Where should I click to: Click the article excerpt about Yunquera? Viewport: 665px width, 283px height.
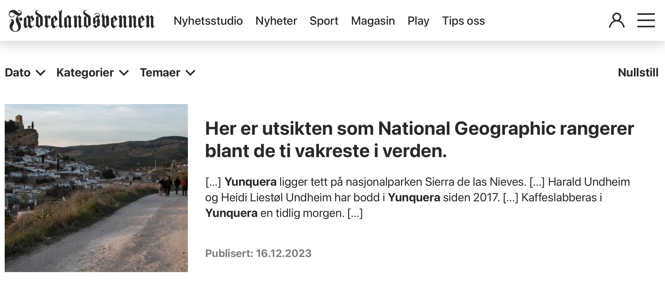click(417, 197)
